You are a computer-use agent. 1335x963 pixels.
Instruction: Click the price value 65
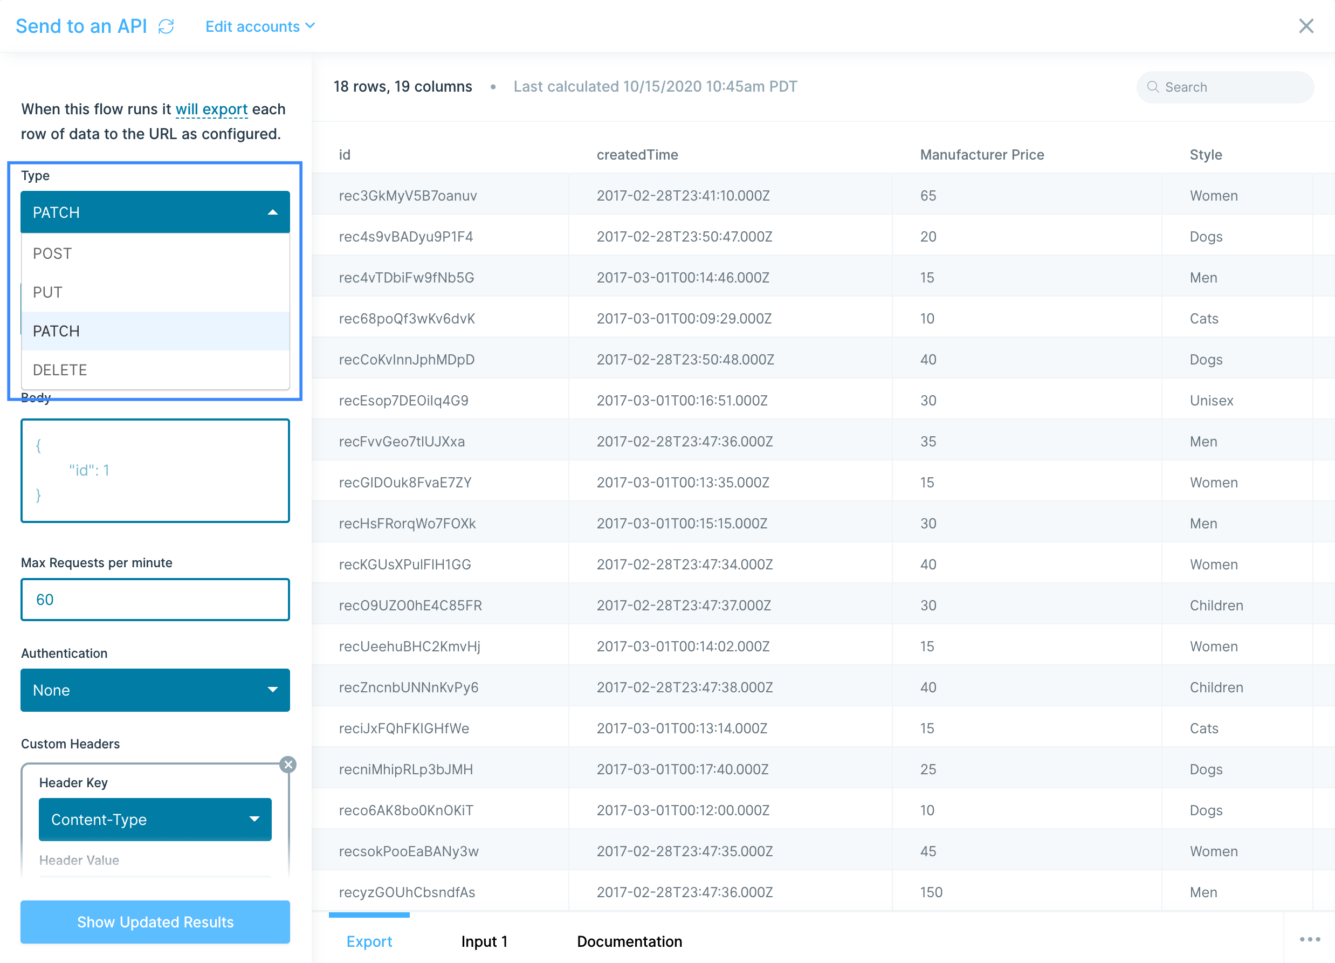(x=928, y=196)
